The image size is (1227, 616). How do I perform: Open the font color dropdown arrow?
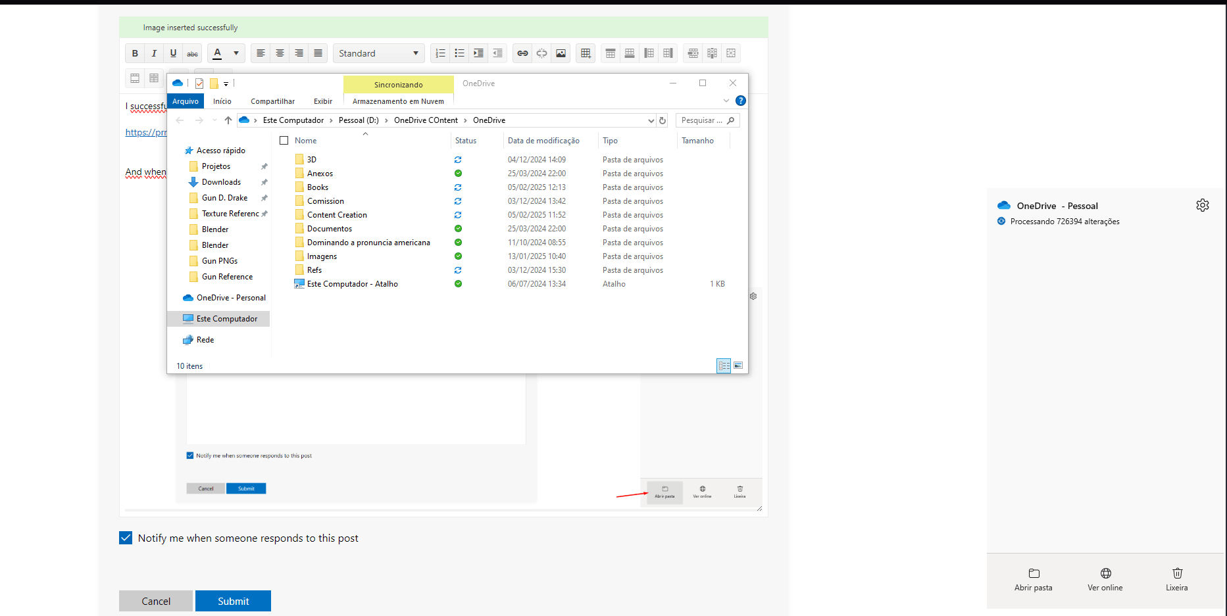[x=236, y=53]
